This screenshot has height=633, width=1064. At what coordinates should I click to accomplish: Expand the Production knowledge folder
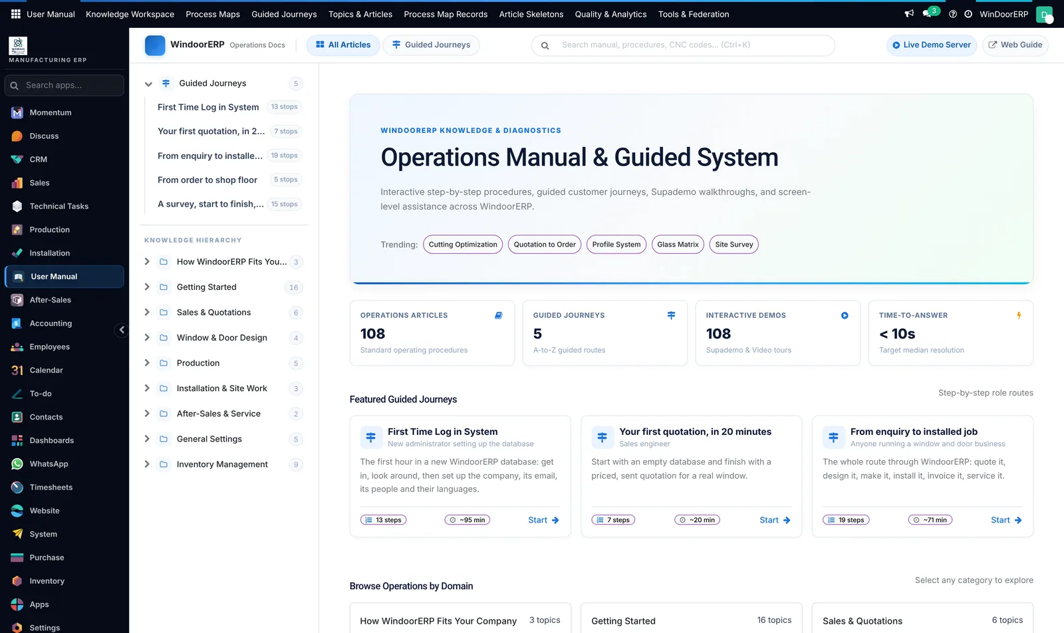click(x=147, y=363)
